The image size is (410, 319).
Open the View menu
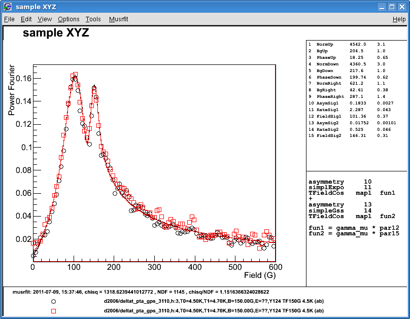click(x=45, y=19)
